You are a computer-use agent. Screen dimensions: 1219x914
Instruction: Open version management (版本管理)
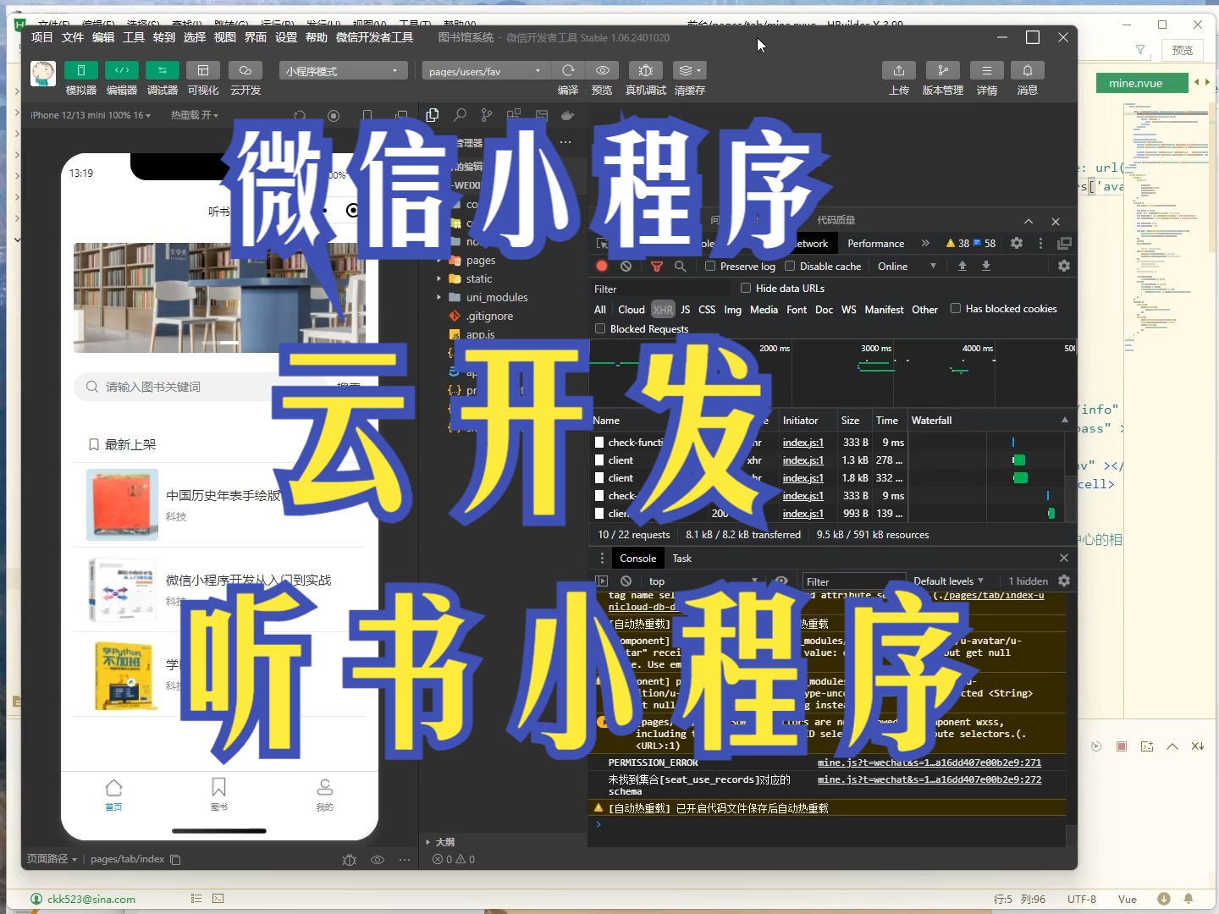(x=942, y=70)
